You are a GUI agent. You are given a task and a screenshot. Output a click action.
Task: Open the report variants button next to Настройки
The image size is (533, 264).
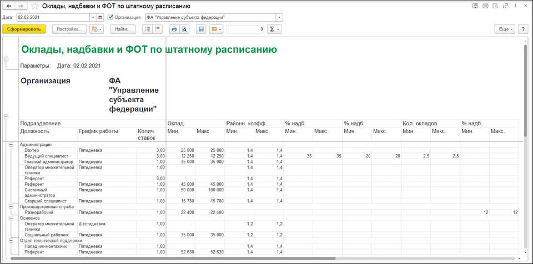(97, 29)
